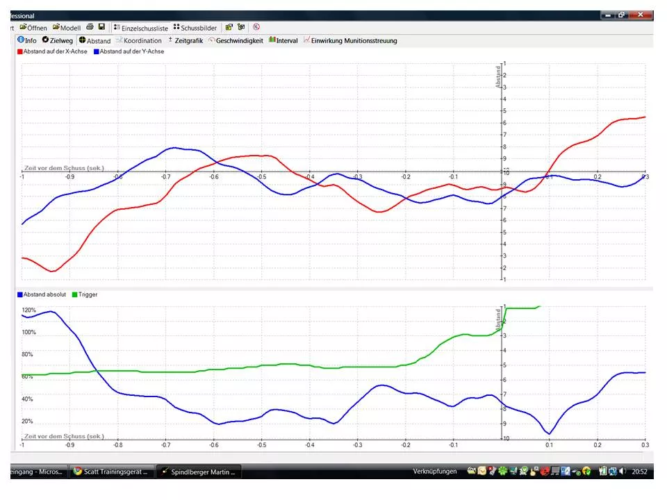Open the Modell toolbar button
Screen dimensions: 667x500
pyautogui.click(x=66, y=28)
